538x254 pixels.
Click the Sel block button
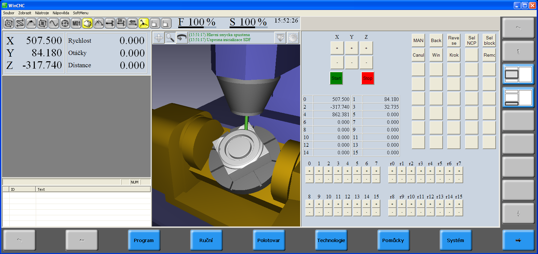point(489,40)
